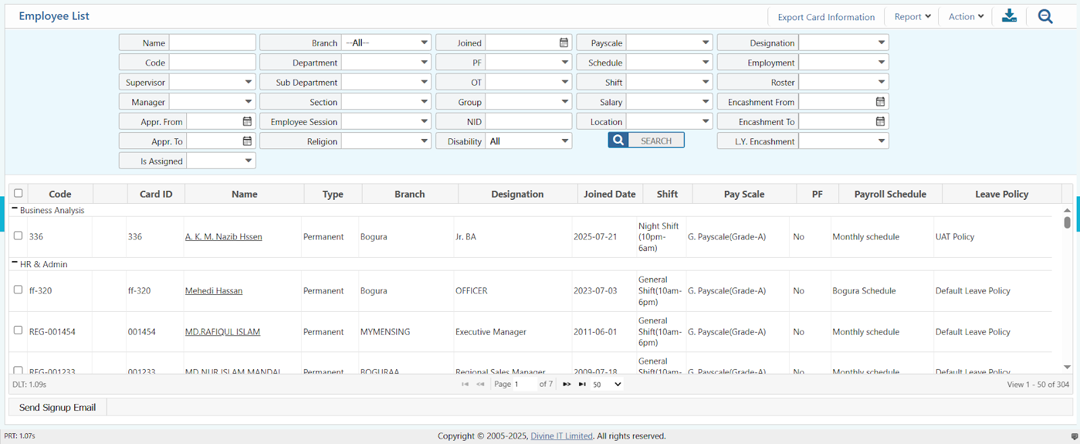This screenshot has height=444, width=1080.
Task: Open the Joined date calendar picker
Action: (564, 43)
